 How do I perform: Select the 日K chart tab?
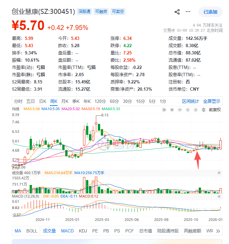click(43, 101)
